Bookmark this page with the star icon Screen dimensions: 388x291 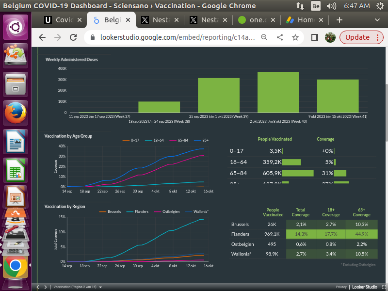pyautogui.click(x=295, y=37)
